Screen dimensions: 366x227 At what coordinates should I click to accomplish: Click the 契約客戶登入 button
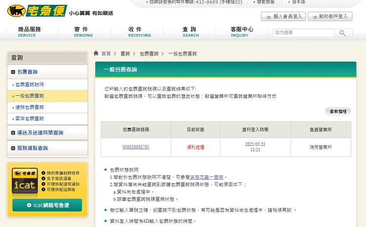coord(330,16)
